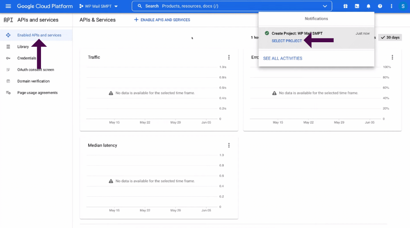Click the green success checkmark in notification
This screenshot has height=228, width=410.
pyautogui.click(x=267, y=33)
